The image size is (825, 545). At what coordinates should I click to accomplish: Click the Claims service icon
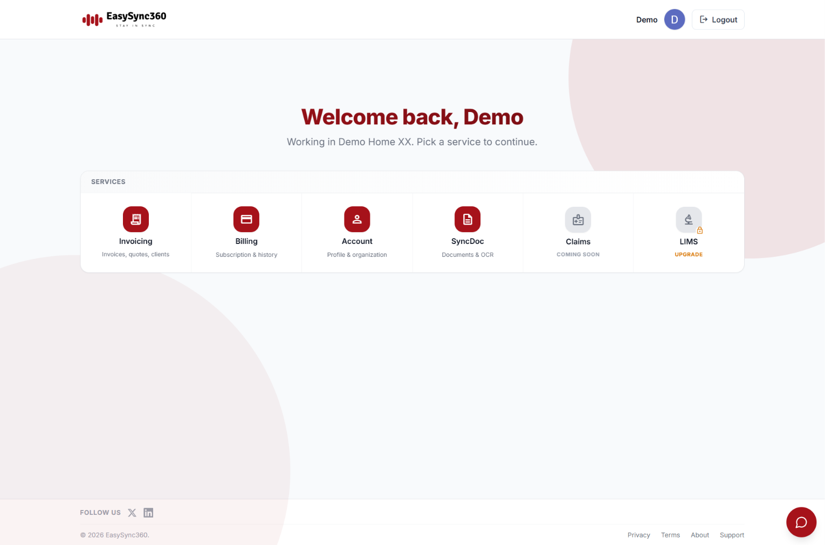(x=578, y=220)
